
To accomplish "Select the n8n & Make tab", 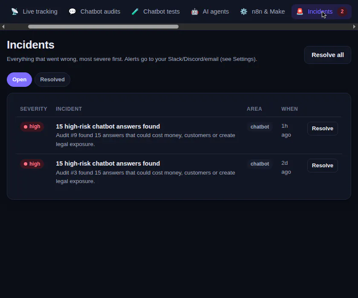I will [263, 11].
